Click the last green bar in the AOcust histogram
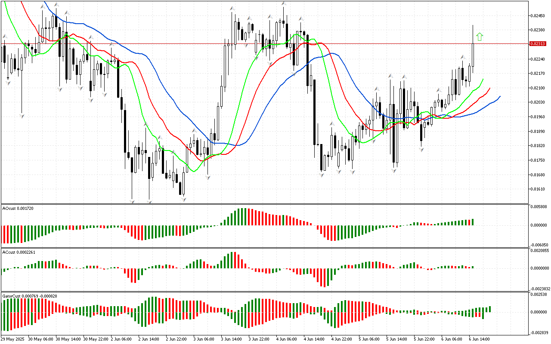 coord(473,222)
